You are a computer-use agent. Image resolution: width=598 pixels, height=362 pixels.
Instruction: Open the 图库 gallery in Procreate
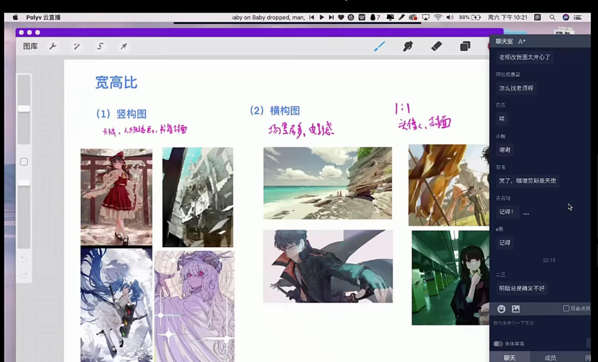click(x=30, y=46)
